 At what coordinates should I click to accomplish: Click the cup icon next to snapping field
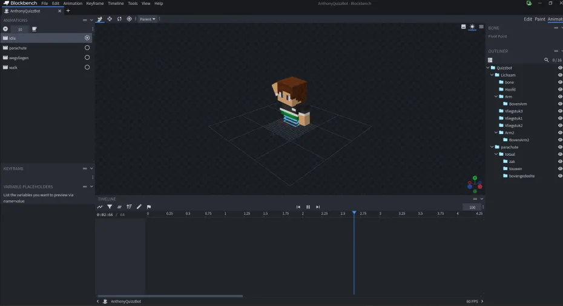34,29
